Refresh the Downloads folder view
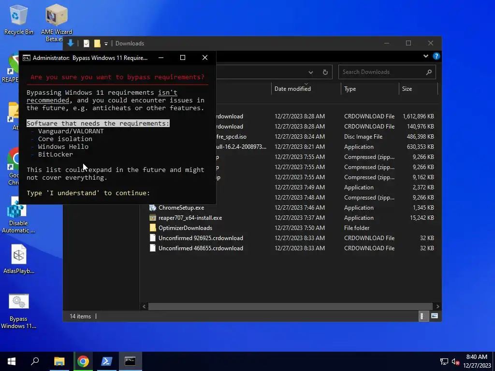Viewport: 495px width, 371px height. tap(325, 72)
